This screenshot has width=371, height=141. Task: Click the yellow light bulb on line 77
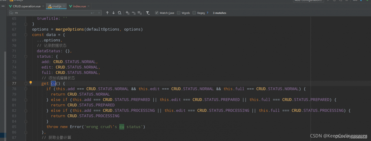click(30, 83)
